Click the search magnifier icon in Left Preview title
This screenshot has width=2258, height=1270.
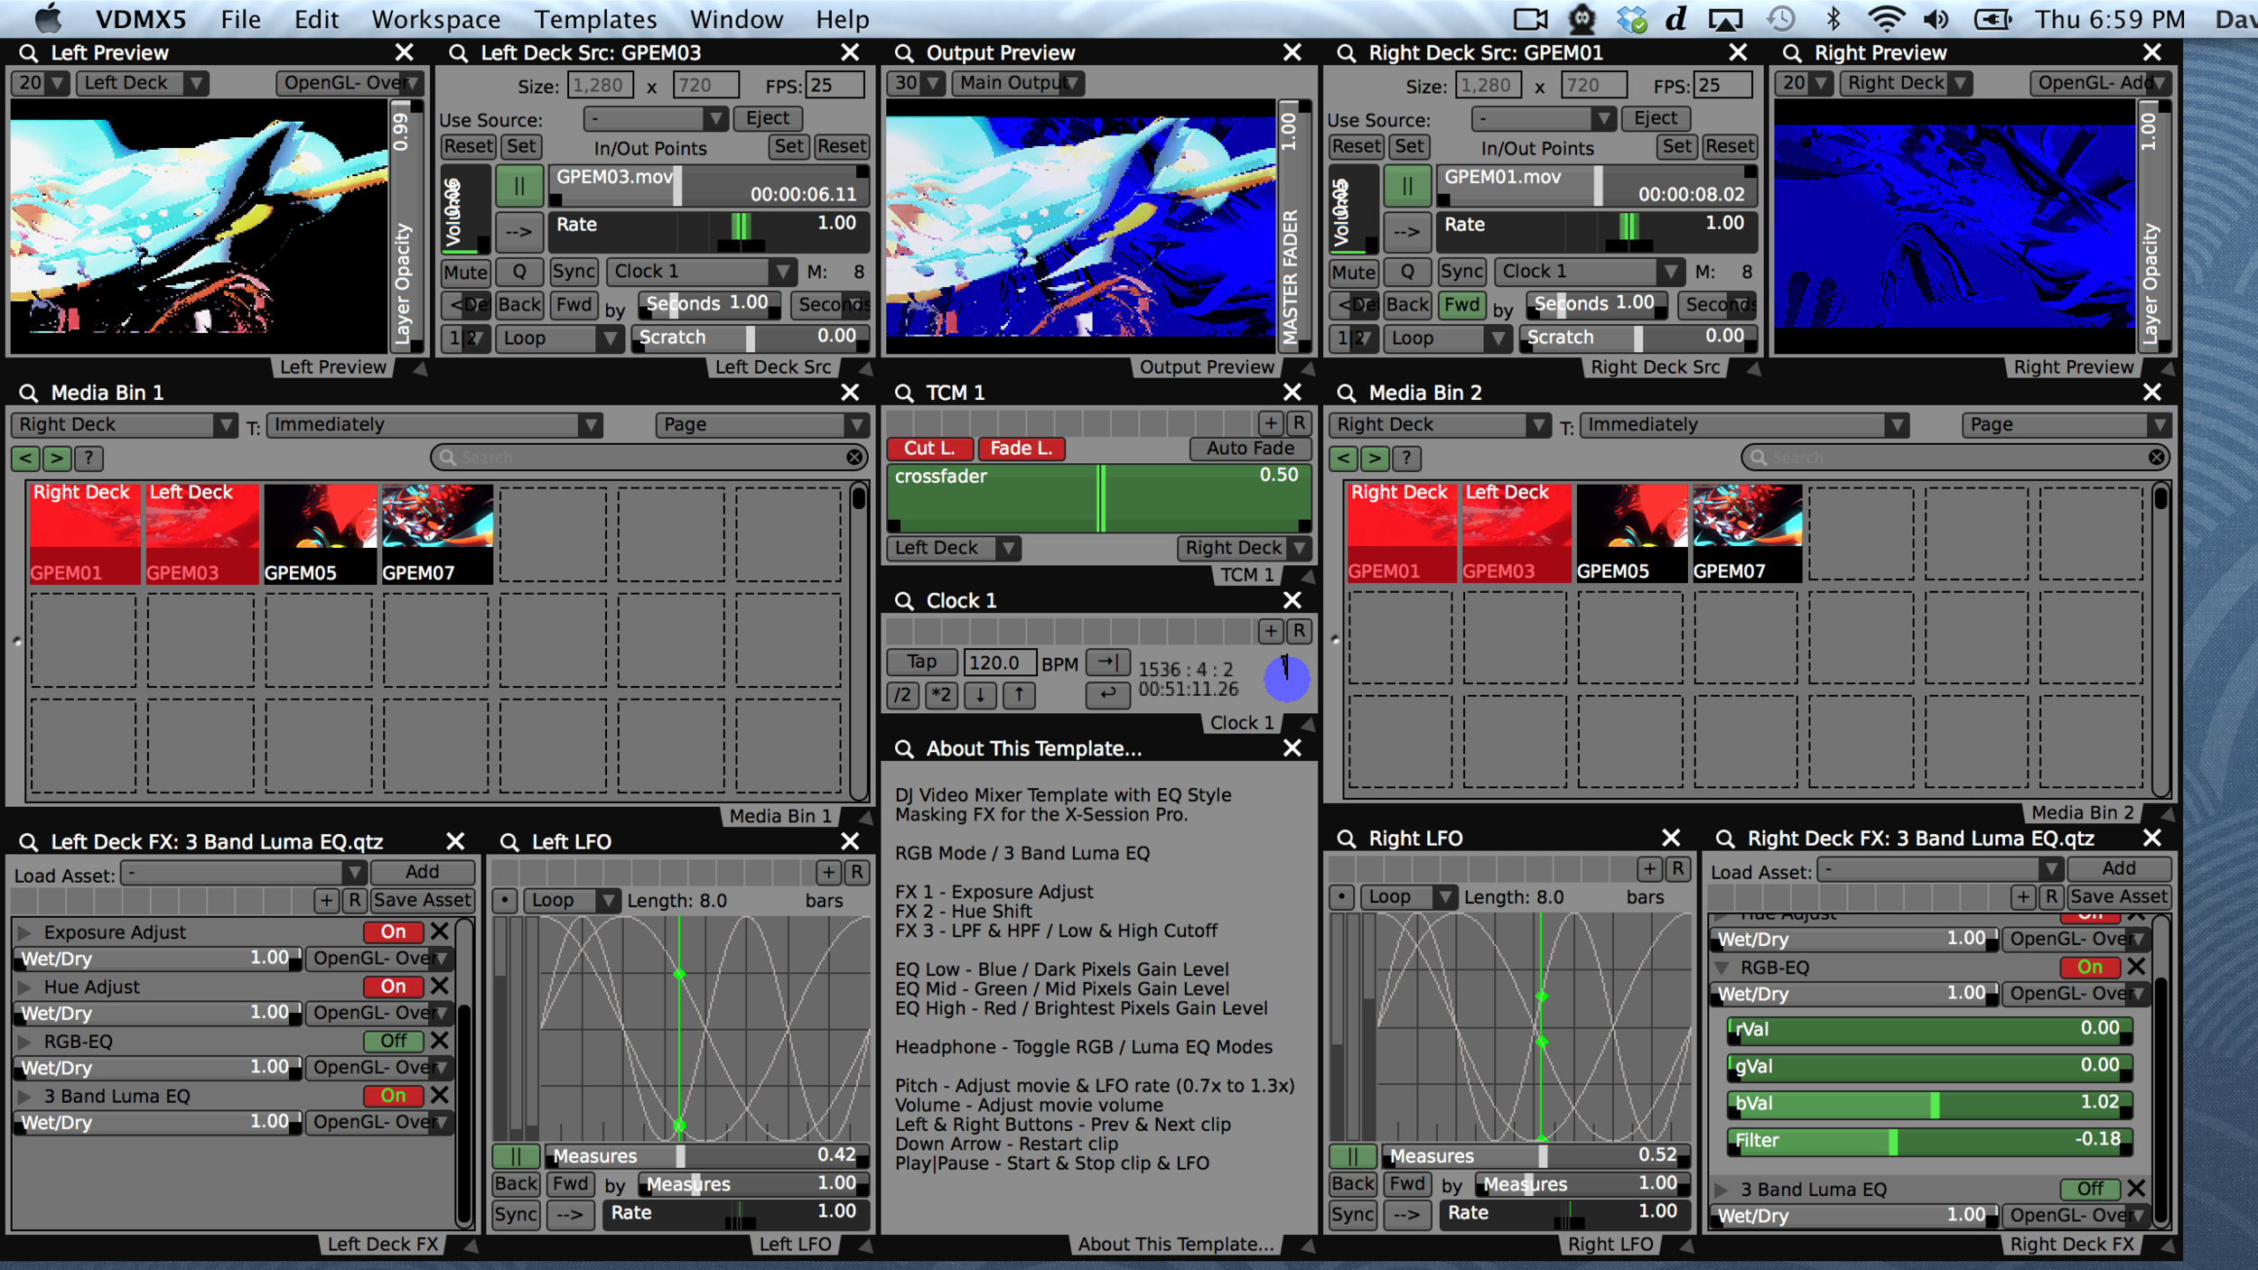pyautogui.click(x=29, y=52)
